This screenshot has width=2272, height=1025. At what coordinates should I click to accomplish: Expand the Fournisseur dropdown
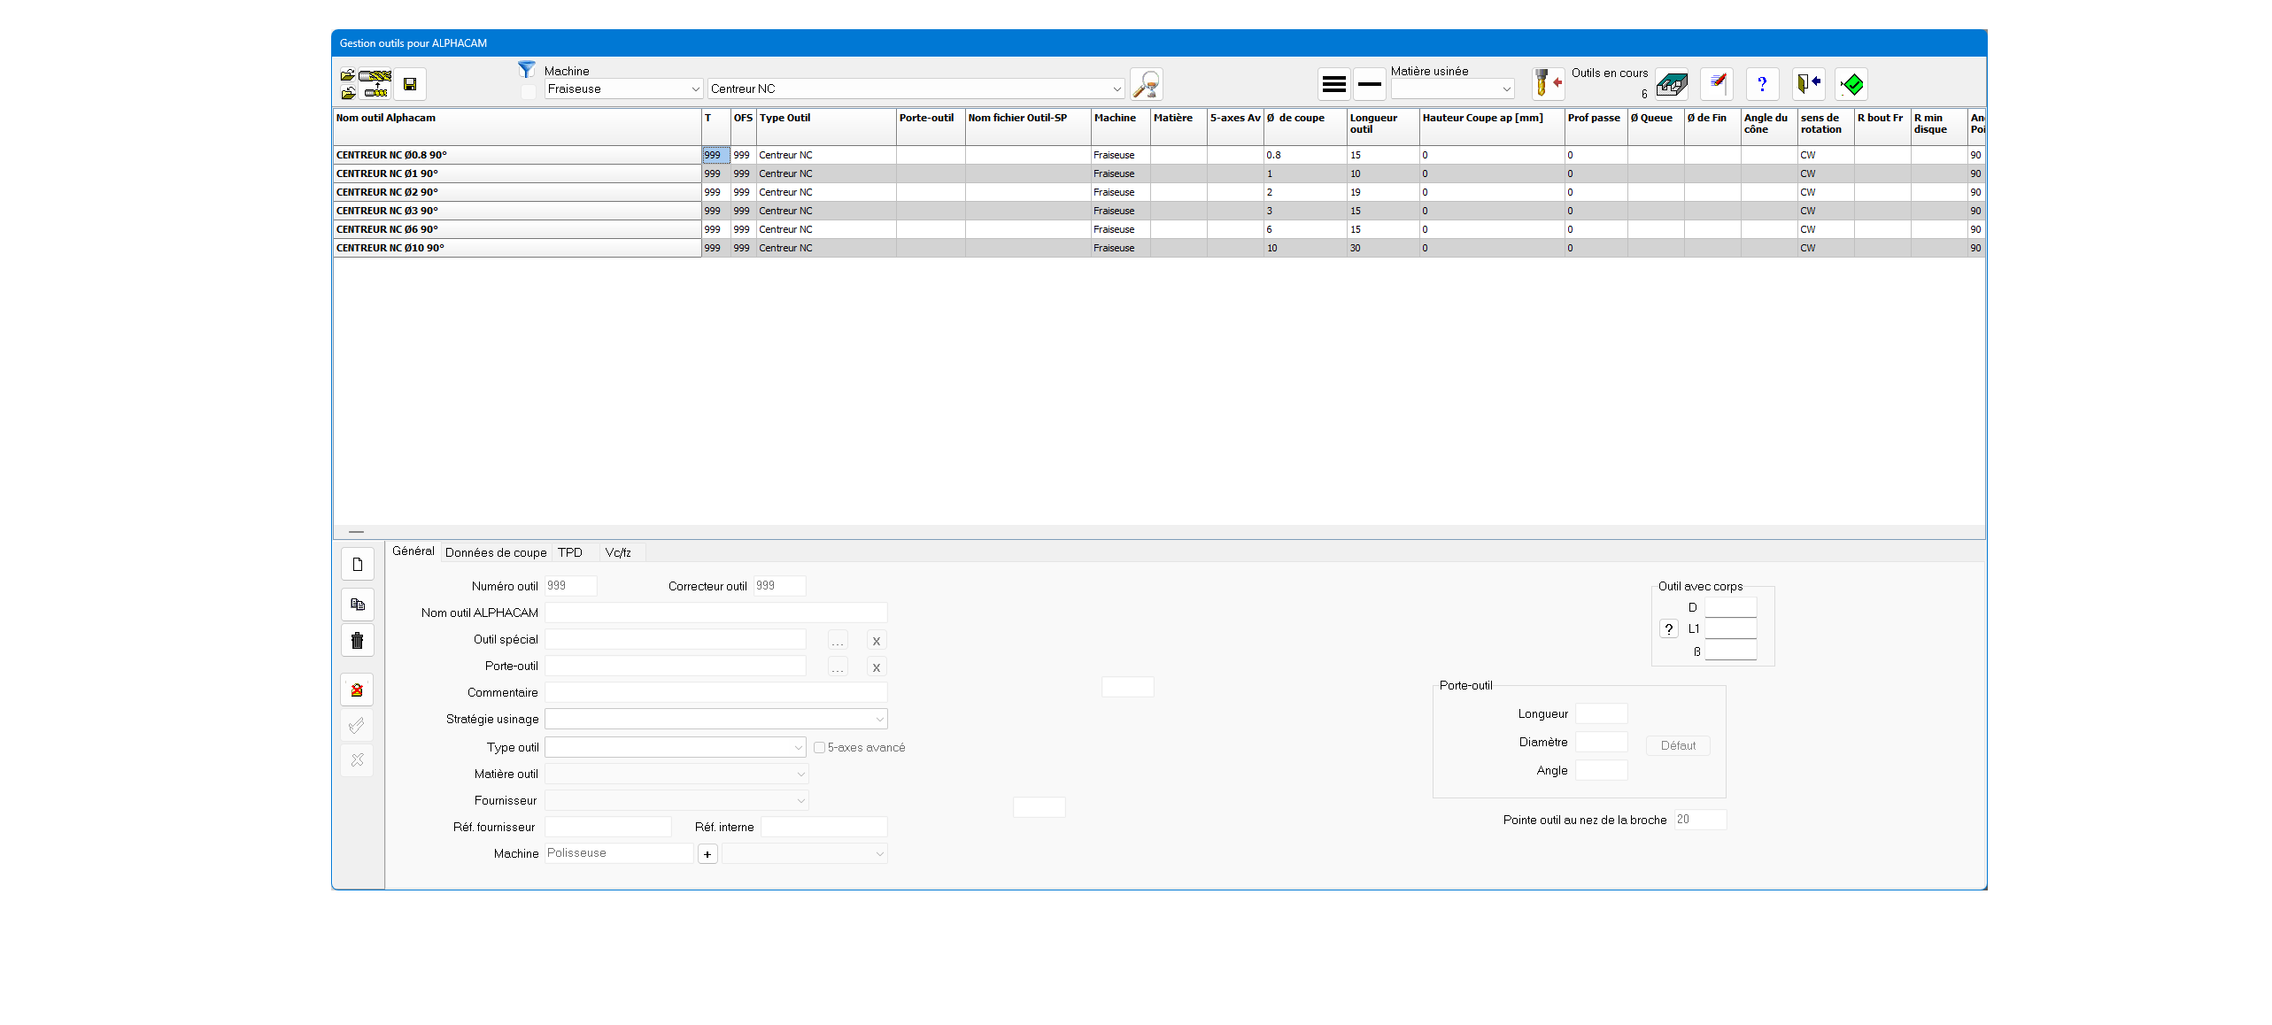pyautogui.click(x=676, y=800)
